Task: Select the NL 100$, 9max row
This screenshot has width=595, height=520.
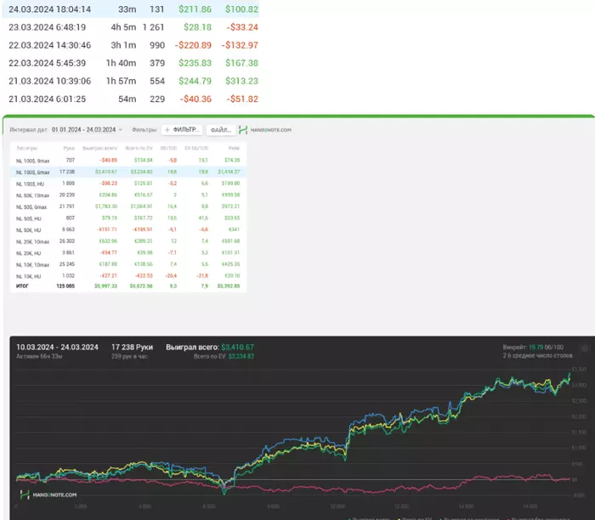Action: click(x=128, y=161)
